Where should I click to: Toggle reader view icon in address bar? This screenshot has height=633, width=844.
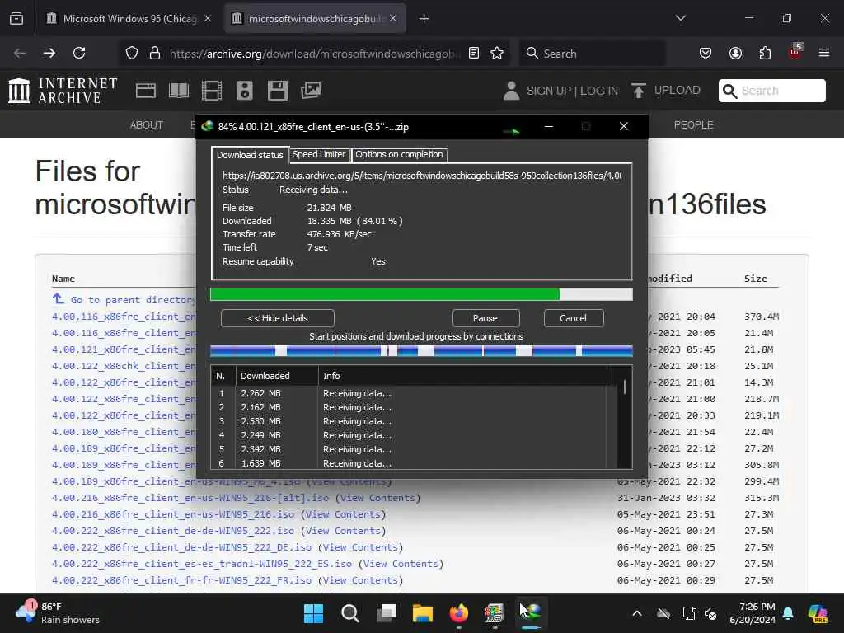[474, 53]
